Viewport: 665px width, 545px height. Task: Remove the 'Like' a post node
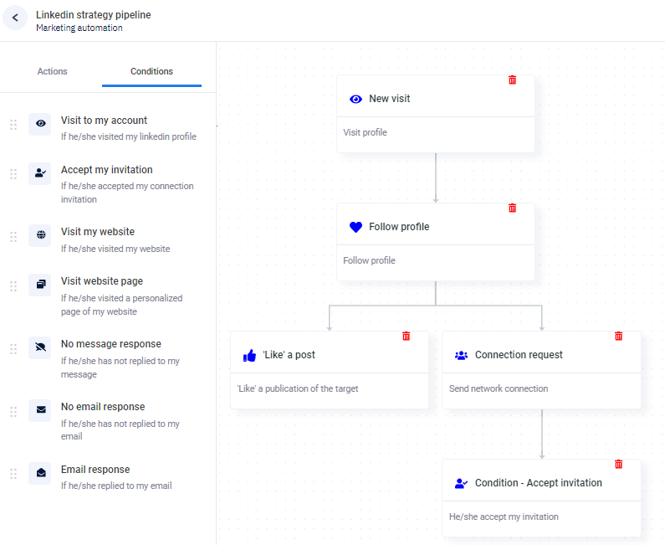(x=407, y=336)
